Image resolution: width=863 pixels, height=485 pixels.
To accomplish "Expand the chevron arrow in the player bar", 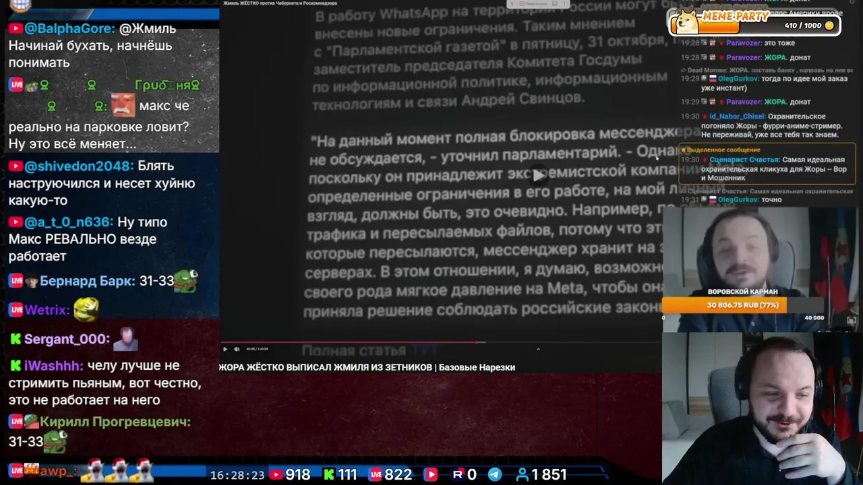I will [x=538, y=349].
